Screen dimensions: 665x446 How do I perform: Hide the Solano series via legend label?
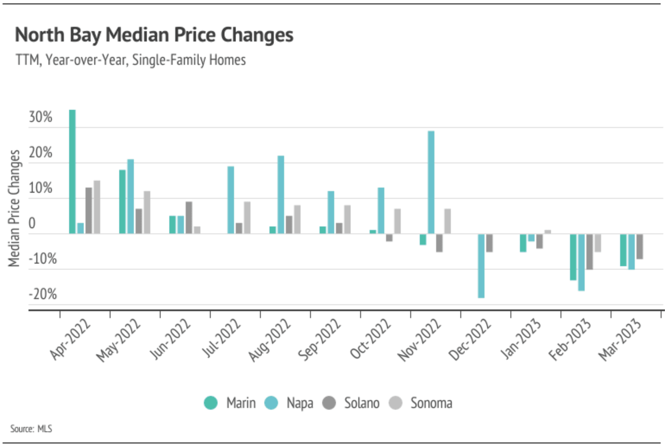362,403
